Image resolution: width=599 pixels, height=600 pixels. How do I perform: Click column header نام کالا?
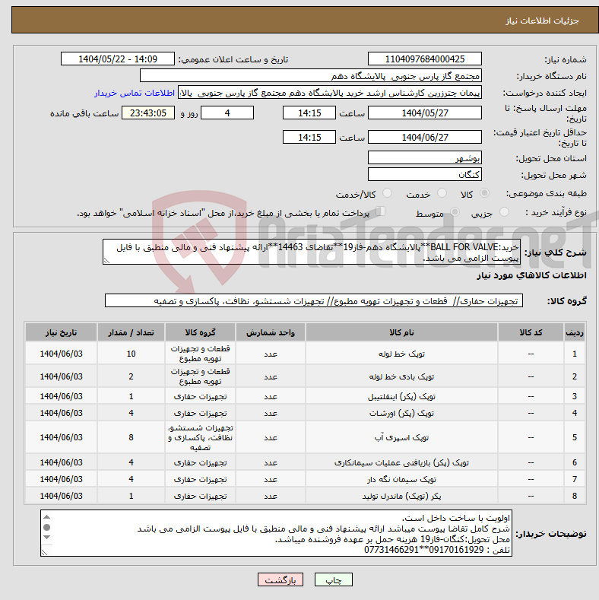pyautogui.click(x=401, y=332)
